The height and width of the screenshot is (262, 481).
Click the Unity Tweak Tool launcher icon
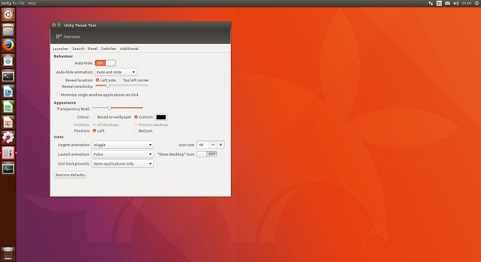(x=8, y=153)
